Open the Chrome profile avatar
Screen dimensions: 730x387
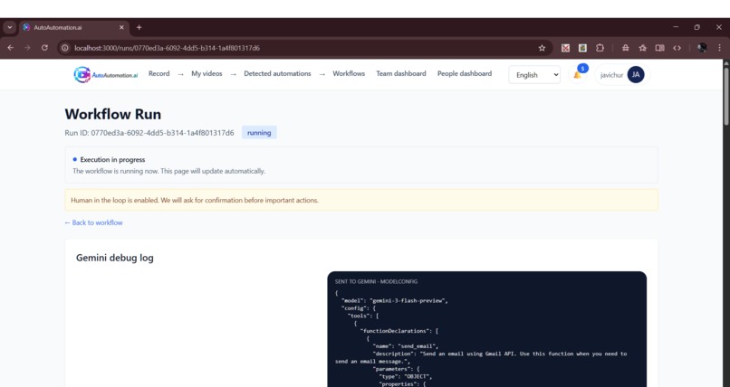point(702,48)
